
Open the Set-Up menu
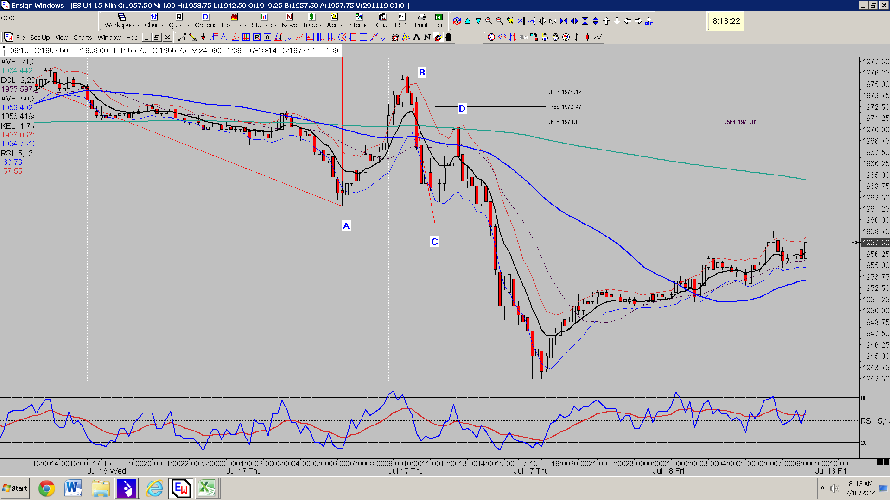pyautogui.click(x=40, y=37)
